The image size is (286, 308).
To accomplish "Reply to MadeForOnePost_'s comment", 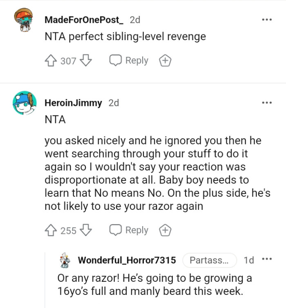I will pos(129,60).
